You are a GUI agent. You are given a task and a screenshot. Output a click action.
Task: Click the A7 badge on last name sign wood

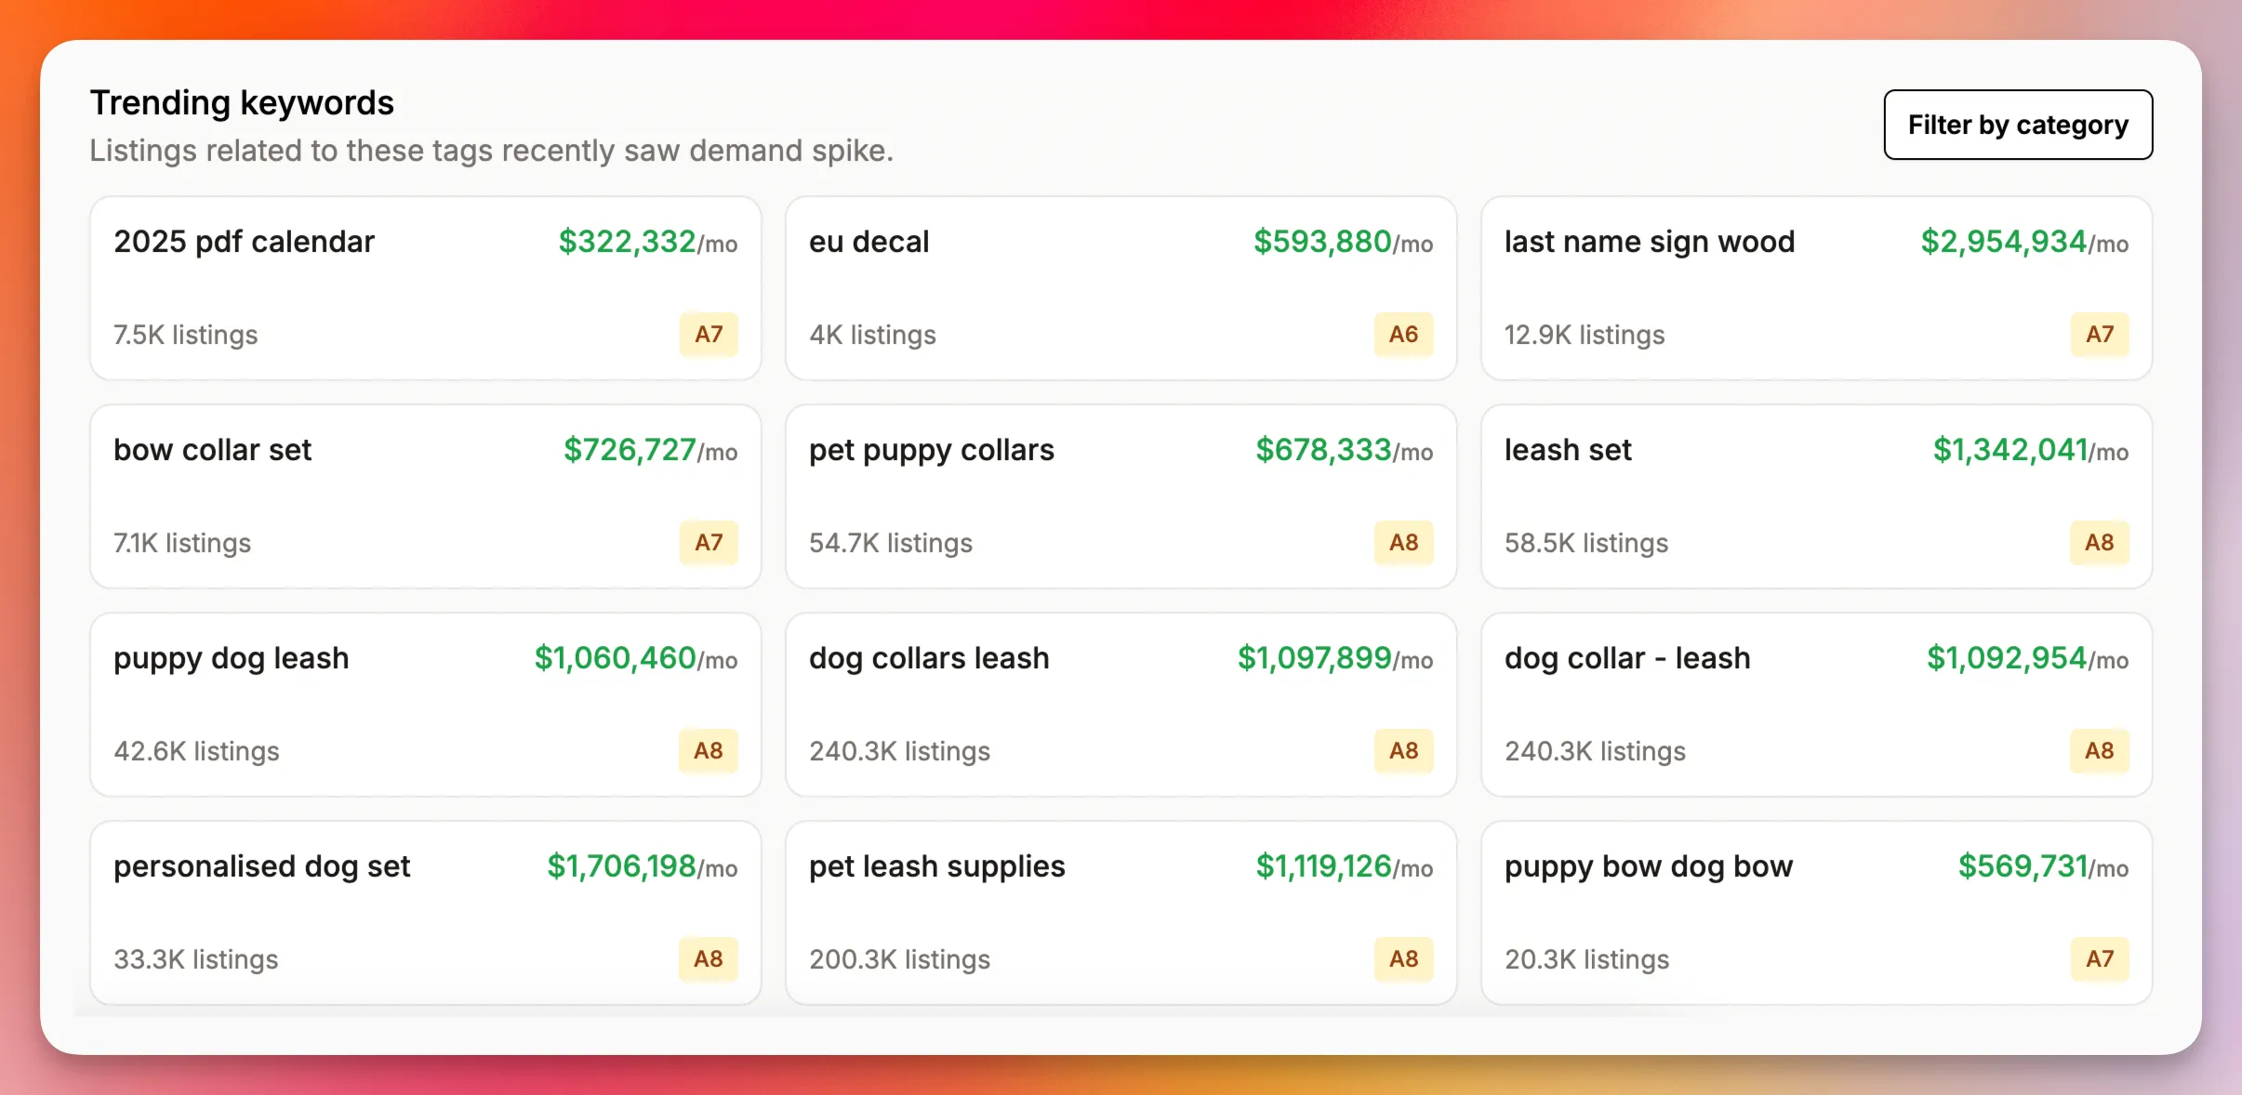tap(2099, 335)
